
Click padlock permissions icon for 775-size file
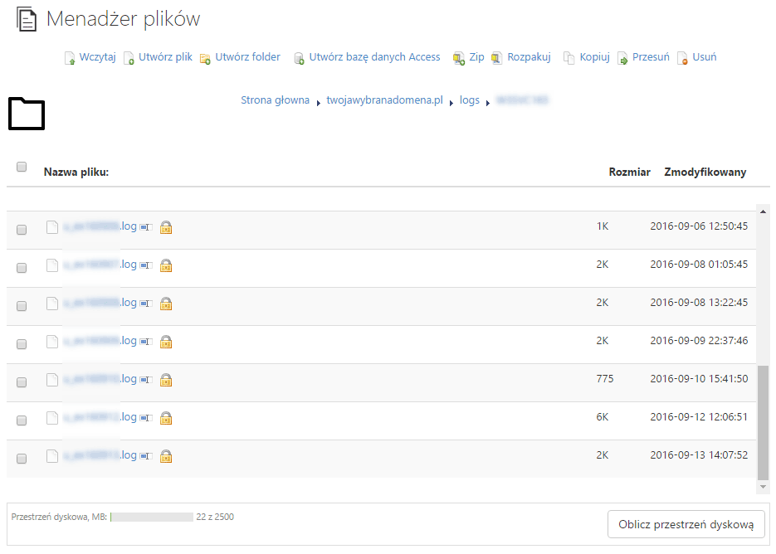(x=166, y=380)
